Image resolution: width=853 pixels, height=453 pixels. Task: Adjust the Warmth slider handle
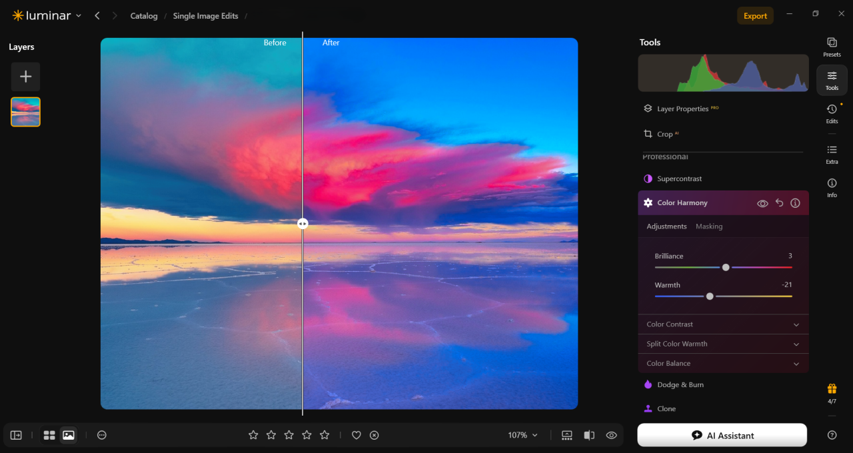(710, 296)
